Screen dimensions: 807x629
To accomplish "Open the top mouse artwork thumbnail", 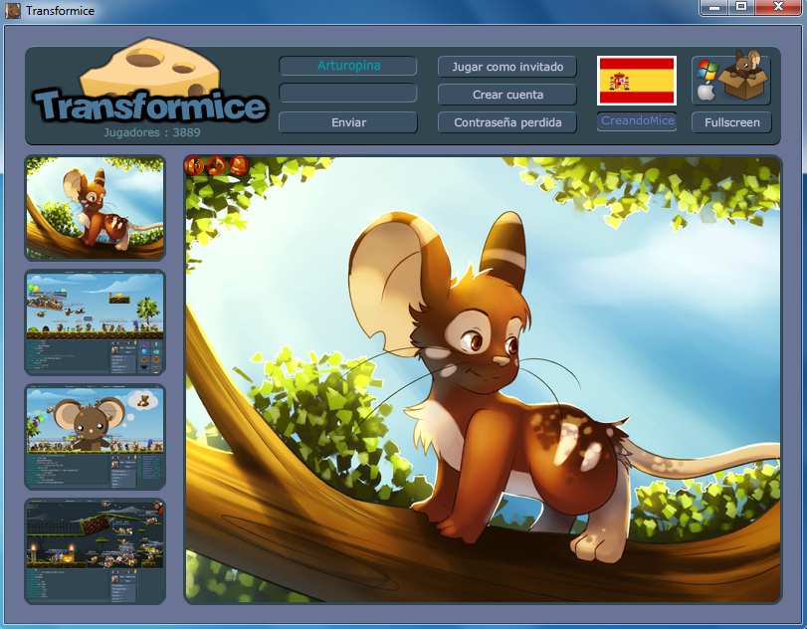I will 95,207.
